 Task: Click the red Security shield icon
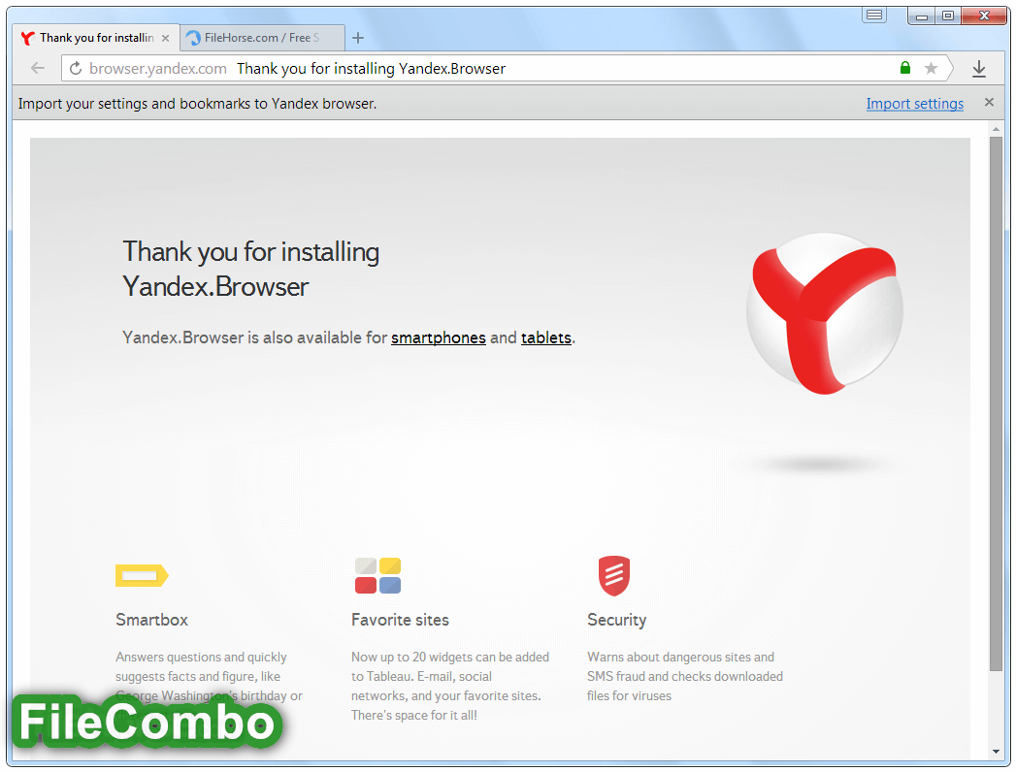coord(614,575)
